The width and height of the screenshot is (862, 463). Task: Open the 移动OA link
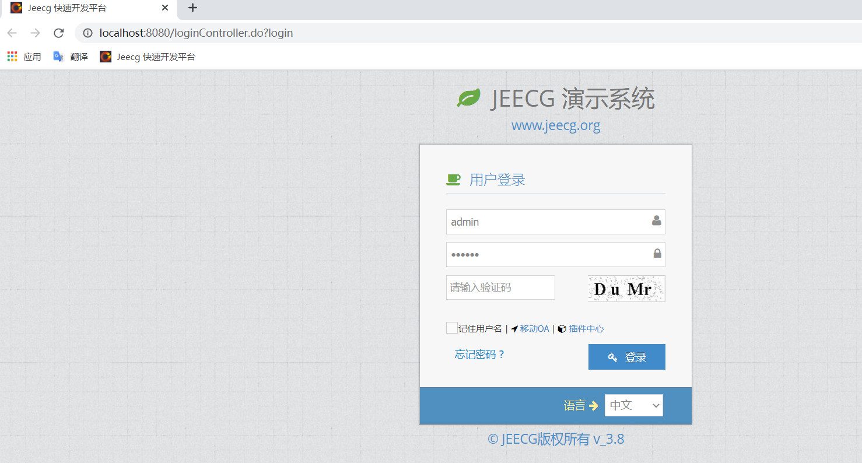coord(535,329)
